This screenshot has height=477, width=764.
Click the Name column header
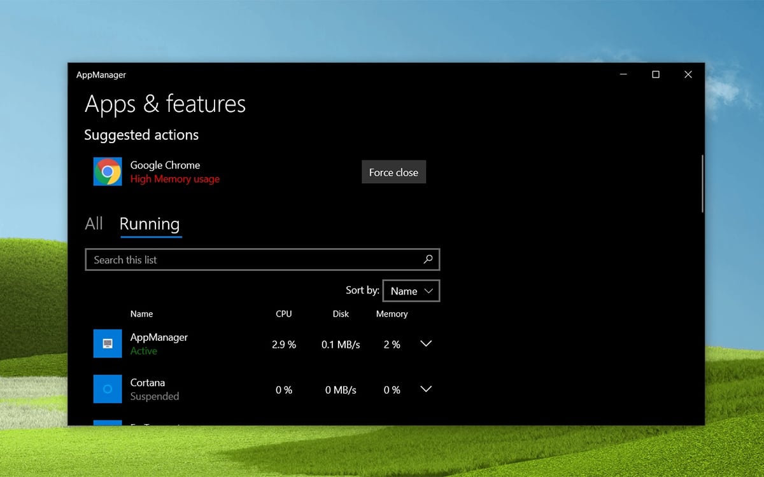(141, 314)
